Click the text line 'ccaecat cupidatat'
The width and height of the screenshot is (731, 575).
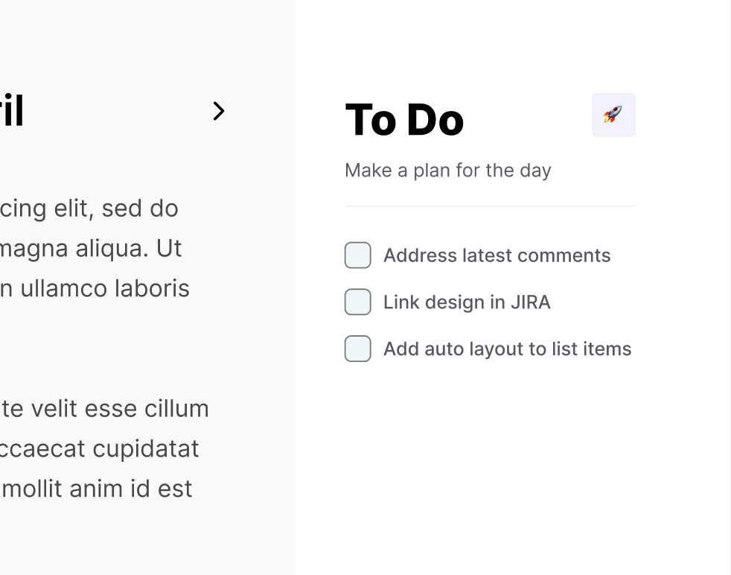click(x=99, y=449)
